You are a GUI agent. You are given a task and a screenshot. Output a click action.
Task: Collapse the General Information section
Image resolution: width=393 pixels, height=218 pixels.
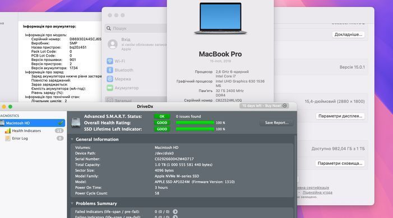pyautogui.click(x=72, y=139)
